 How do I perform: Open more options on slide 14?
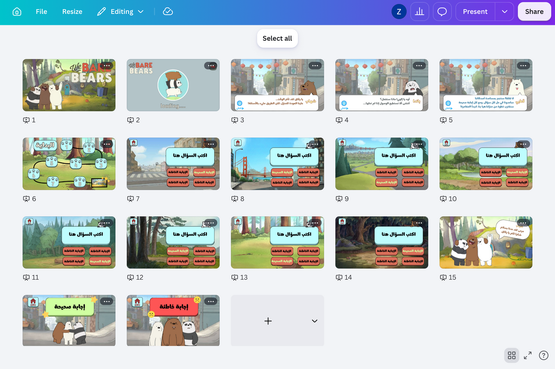pyautogui.click(x=419, y=223)
